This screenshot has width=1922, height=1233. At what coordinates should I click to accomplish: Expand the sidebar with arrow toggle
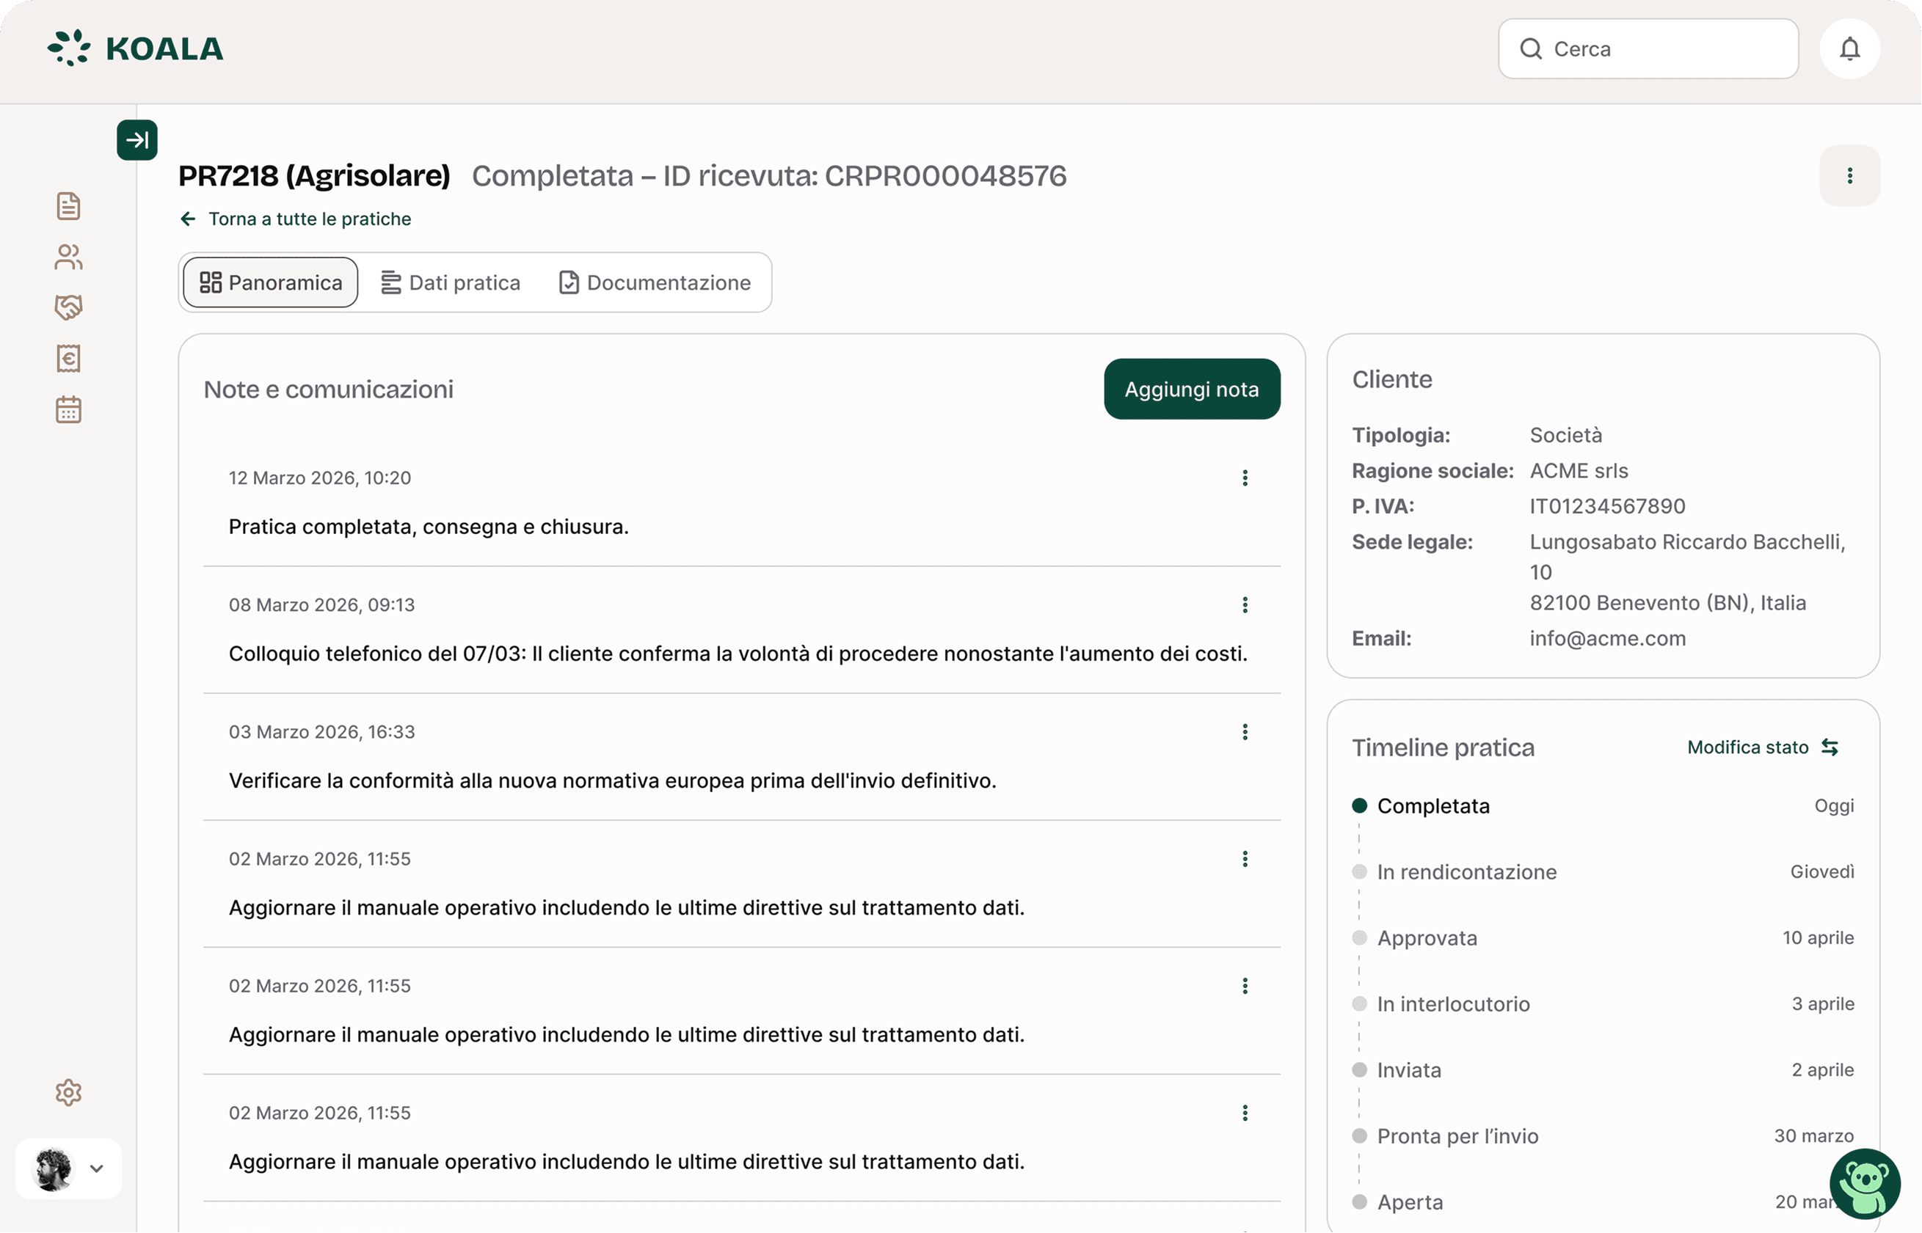click(137, 140)
